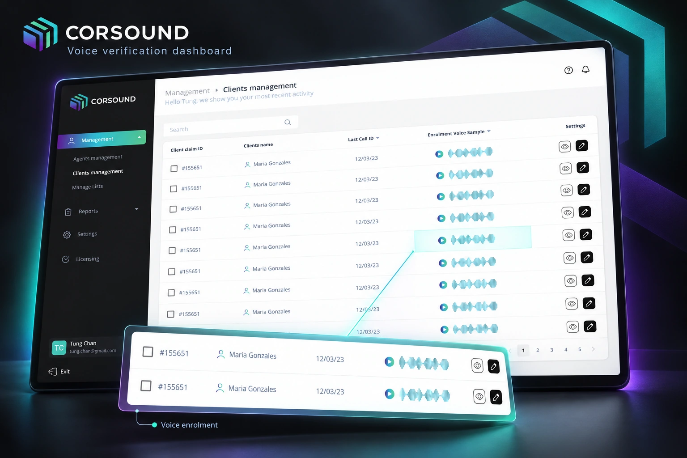Click the pencil icon in the upper enlarged callout row

click(x=493, y=366)
